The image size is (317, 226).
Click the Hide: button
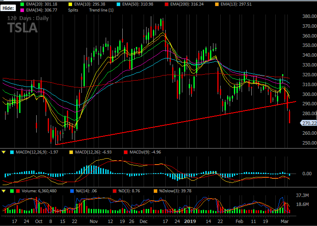8,8
